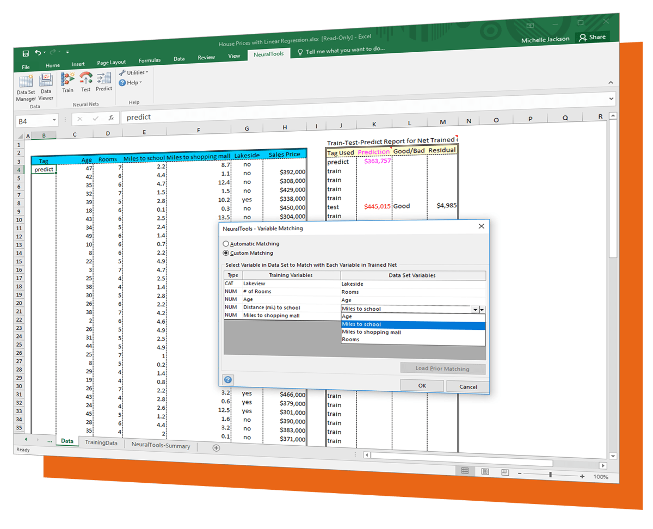The image size is (653, 529).
Task: Expand the formula bar
Action: (612, 99)
